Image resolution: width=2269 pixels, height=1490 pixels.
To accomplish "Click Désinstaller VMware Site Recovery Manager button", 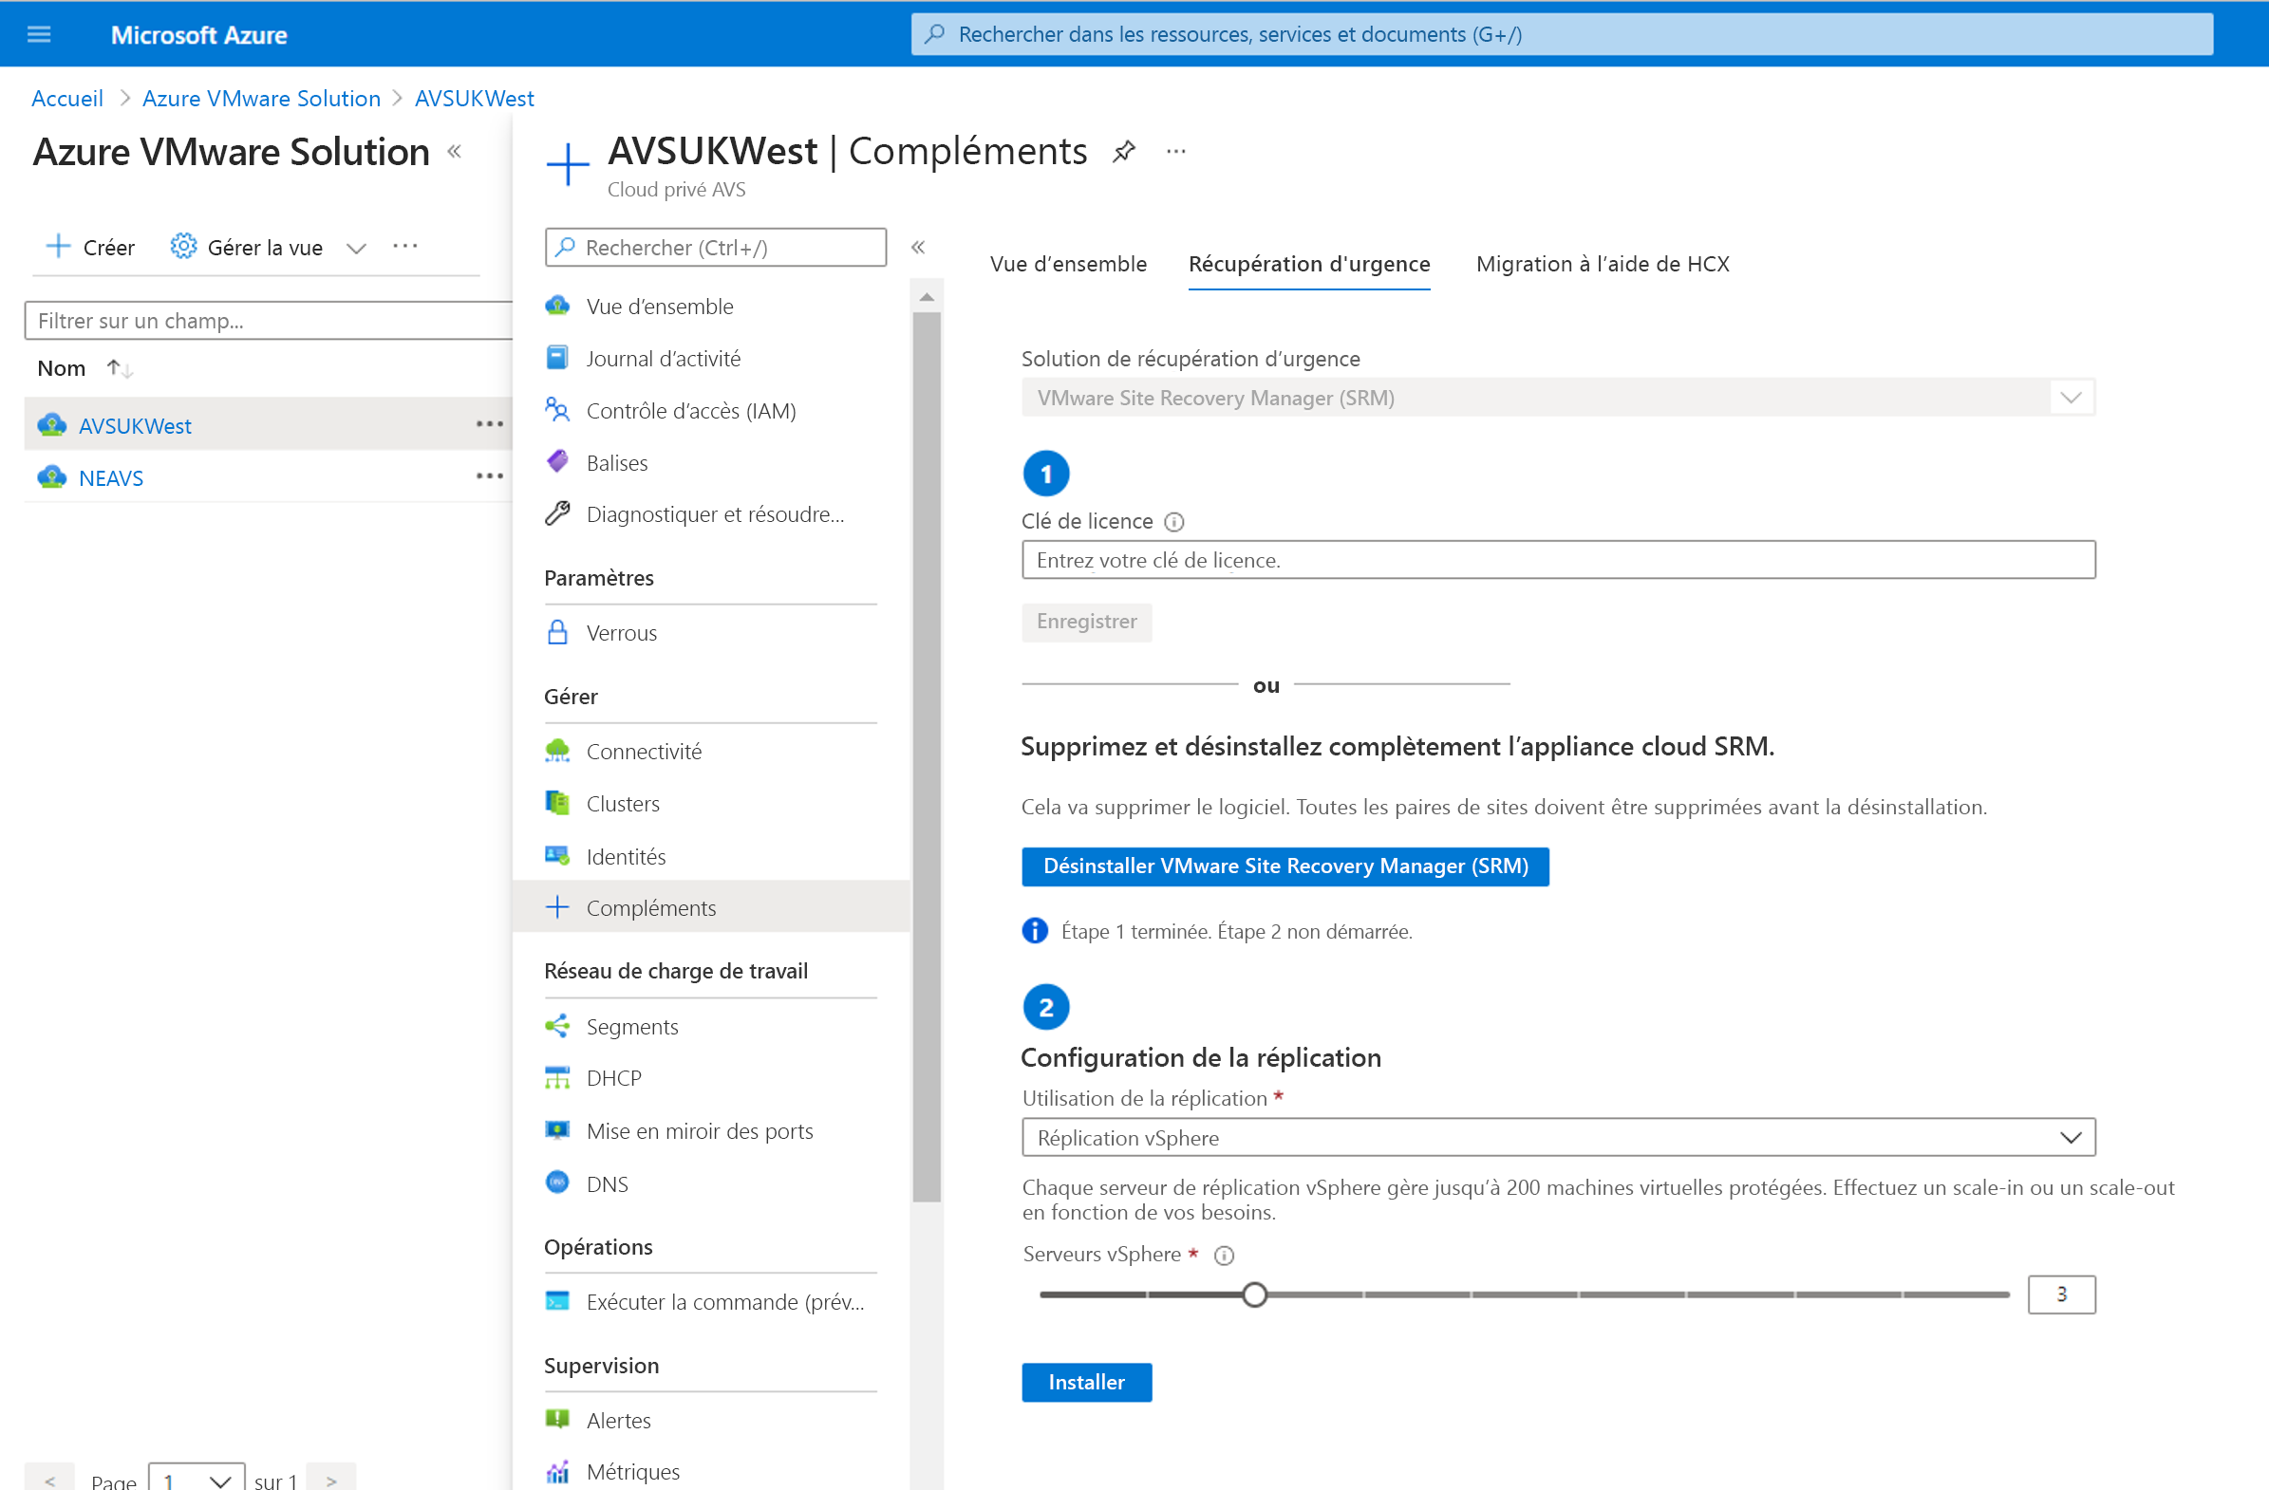I will (x=1285, y=865).
